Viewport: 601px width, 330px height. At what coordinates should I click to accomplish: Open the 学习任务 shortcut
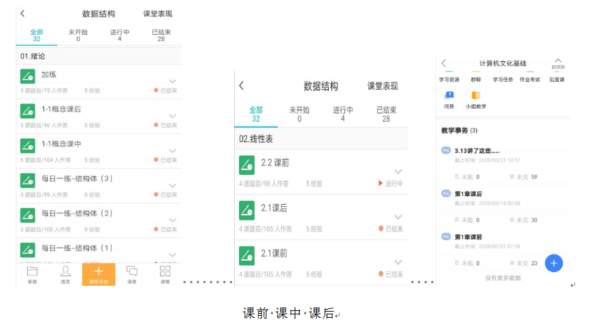503,79
